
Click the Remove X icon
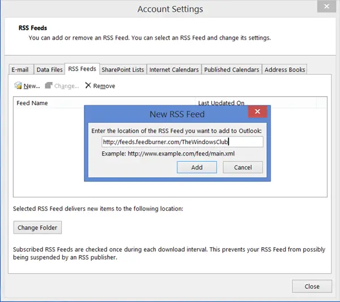click(x=88, y=86)
